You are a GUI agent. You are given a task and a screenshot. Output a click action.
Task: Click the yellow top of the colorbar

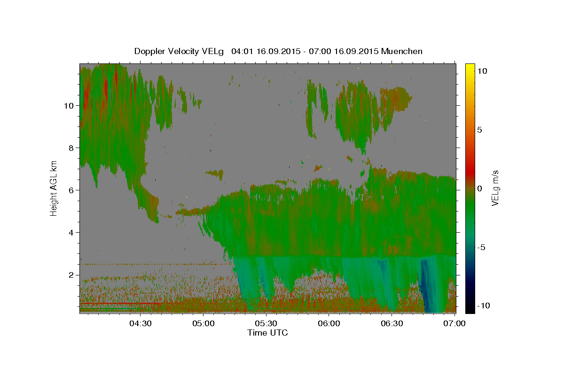(470, 69)
